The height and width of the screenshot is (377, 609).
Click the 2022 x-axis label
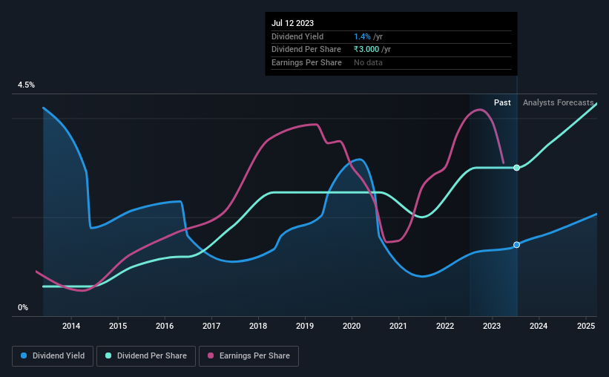click(445, 326)
